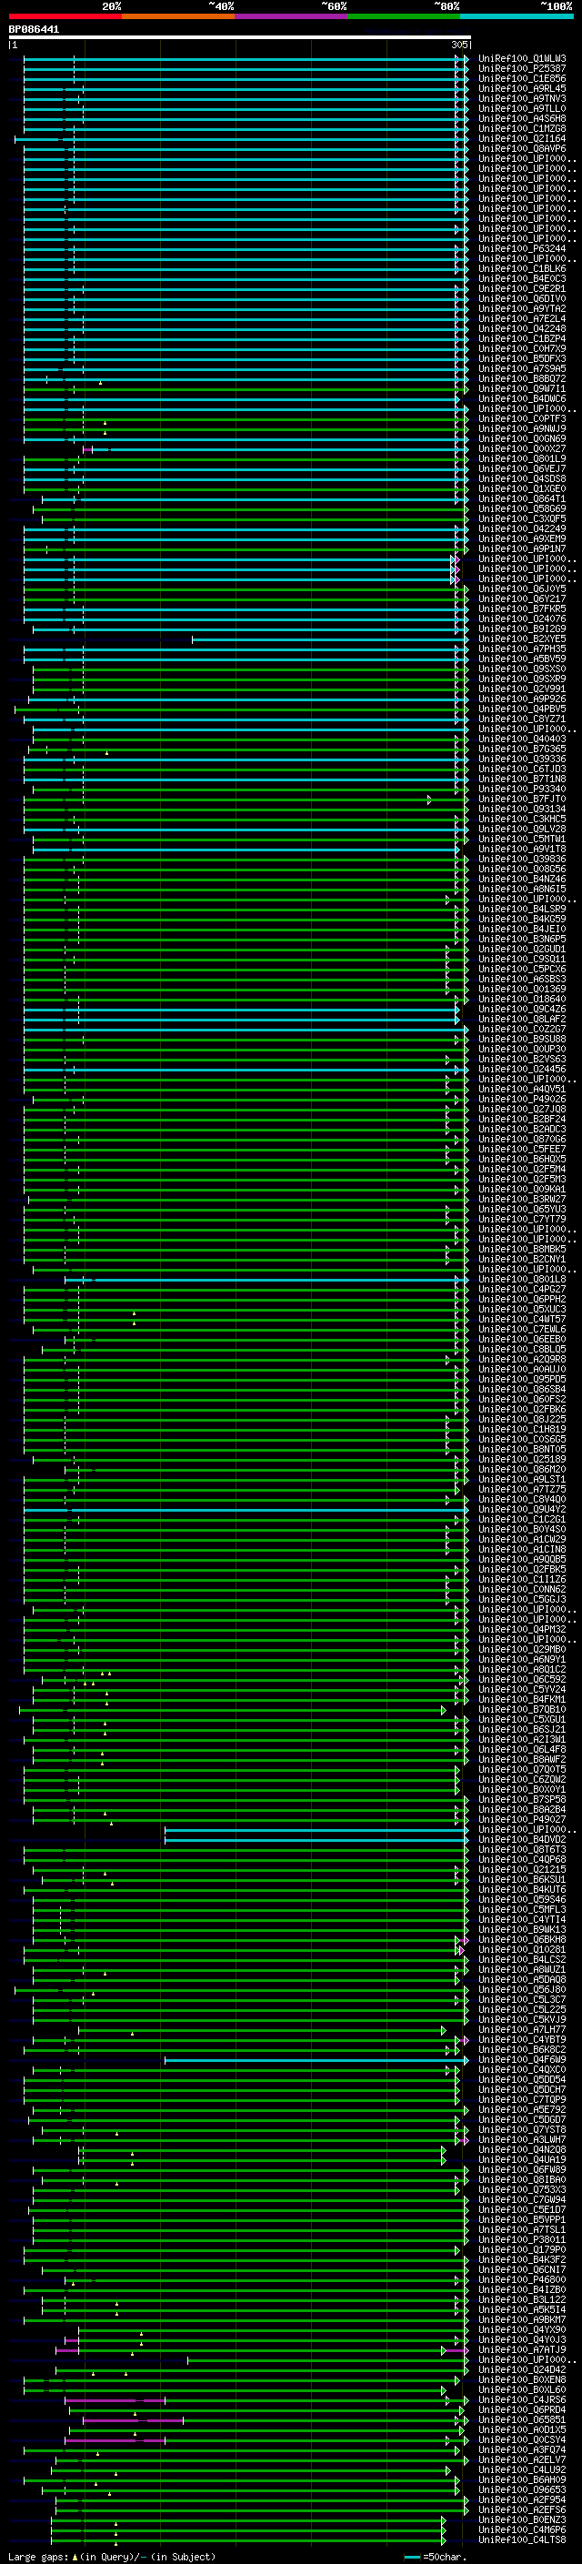Viewport: 582px width, 2564px height.
Task: Select the label UniRef100_Q10281
Action: coord(522,1949)
